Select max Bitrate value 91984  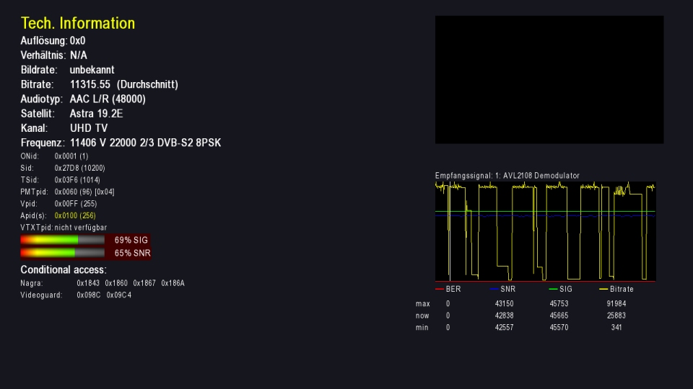click(616, 304)
